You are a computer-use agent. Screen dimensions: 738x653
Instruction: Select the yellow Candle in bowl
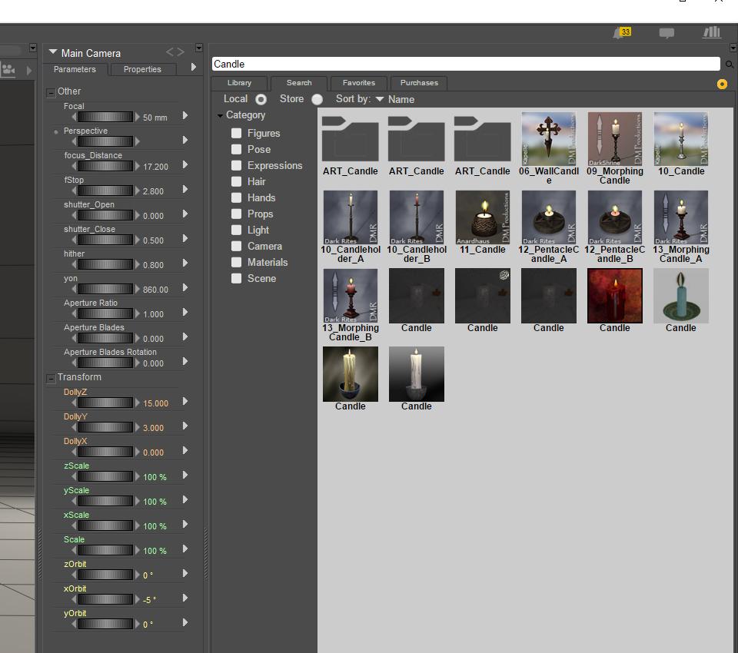click(351, 374)
